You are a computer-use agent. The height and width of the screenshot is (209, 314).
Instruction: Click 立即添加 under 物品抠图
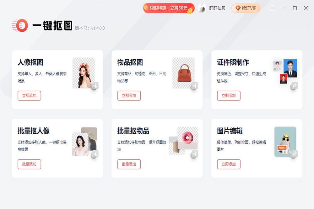pyautogui.click(x=129, y=96)
